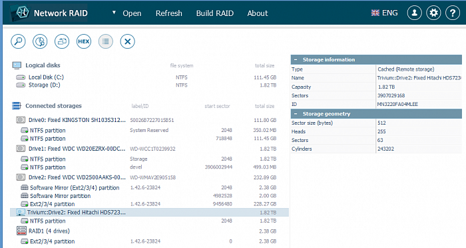The width and height of the screenshot is (466, 248).
Task: Click the Type value Cached (Remote storage)
Action: click(405, 69)
